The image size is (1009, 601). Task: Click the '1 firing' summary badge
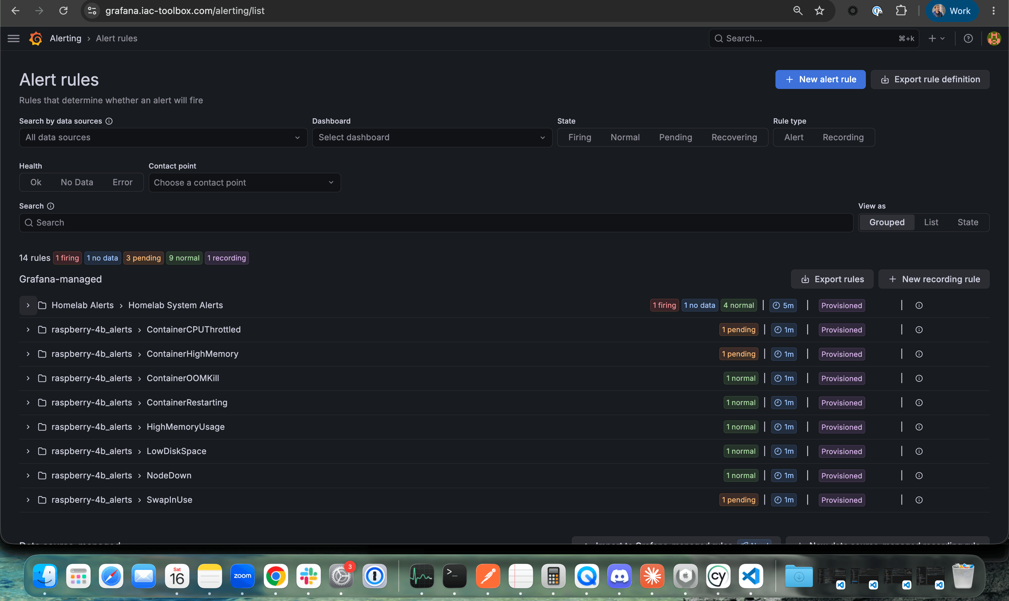point(67,258)
